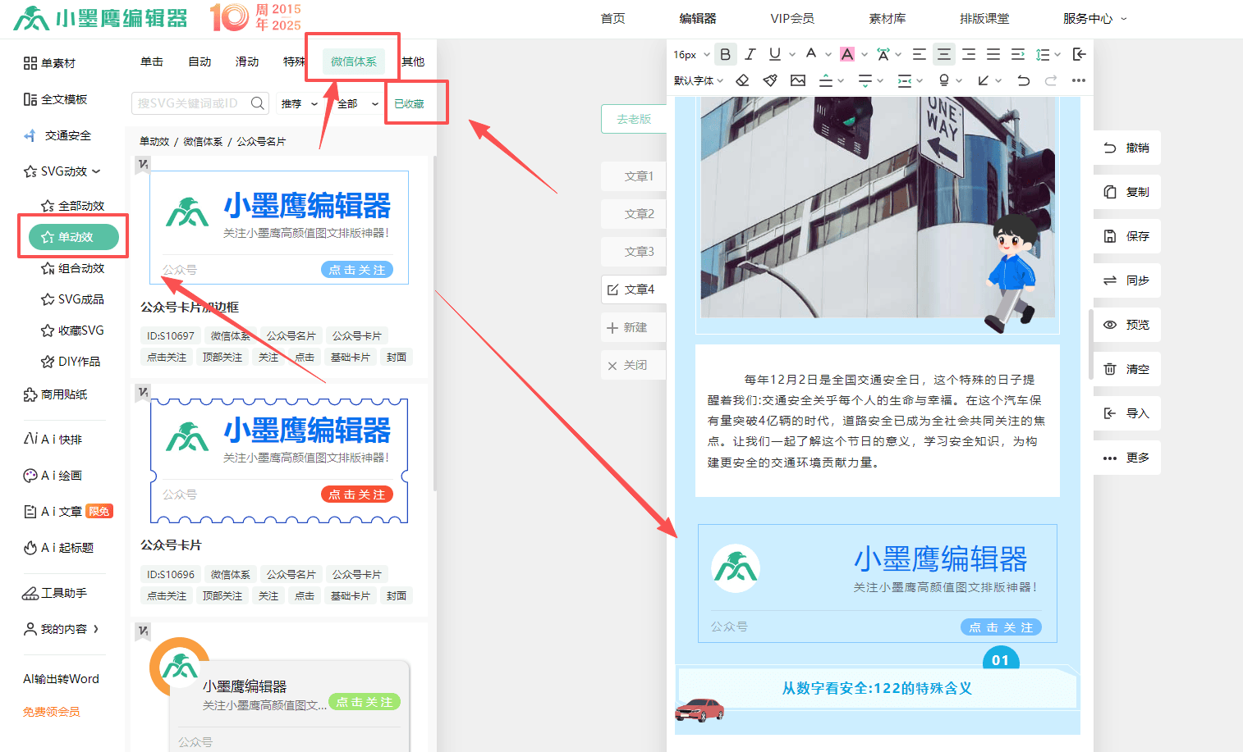Click the search magnifier icon

(258, 103)
